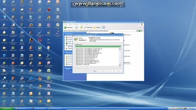Launch Foxit Reader desktop icon

[x=31, y=102]
